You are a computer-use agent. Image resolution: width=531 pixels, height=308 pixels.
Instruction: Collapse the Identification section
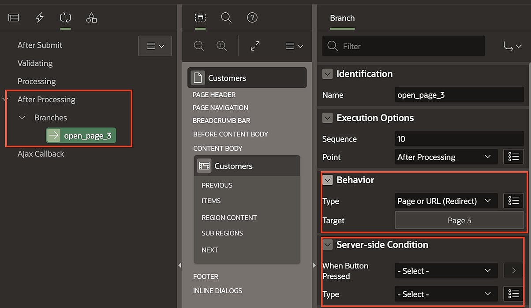[327, 74]
